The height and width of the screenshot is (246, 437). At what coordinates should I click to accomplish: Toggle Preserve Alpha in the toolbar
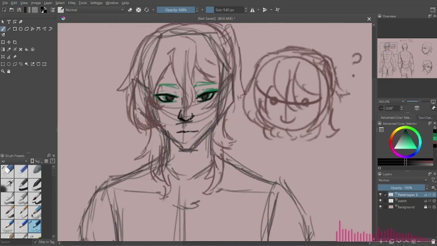click(x=138, y=10)
